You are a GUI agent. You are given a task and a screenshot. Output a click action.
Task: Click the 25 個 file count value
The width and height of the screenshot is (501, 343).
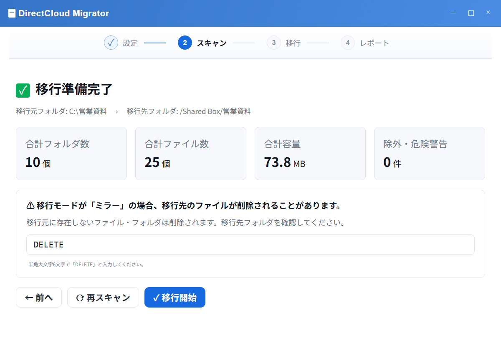157,162
